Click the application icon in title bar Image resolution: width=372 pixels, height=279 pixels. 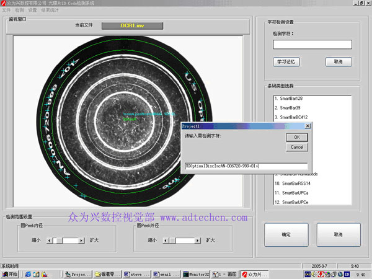pos(3,4)
